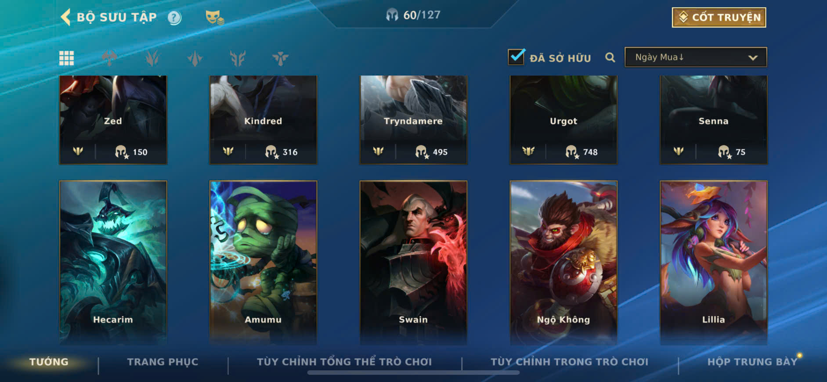The width and height of the screenshot is (827, 382).
Task: Filter champions by the second role icon
Action: coord(152,58)
